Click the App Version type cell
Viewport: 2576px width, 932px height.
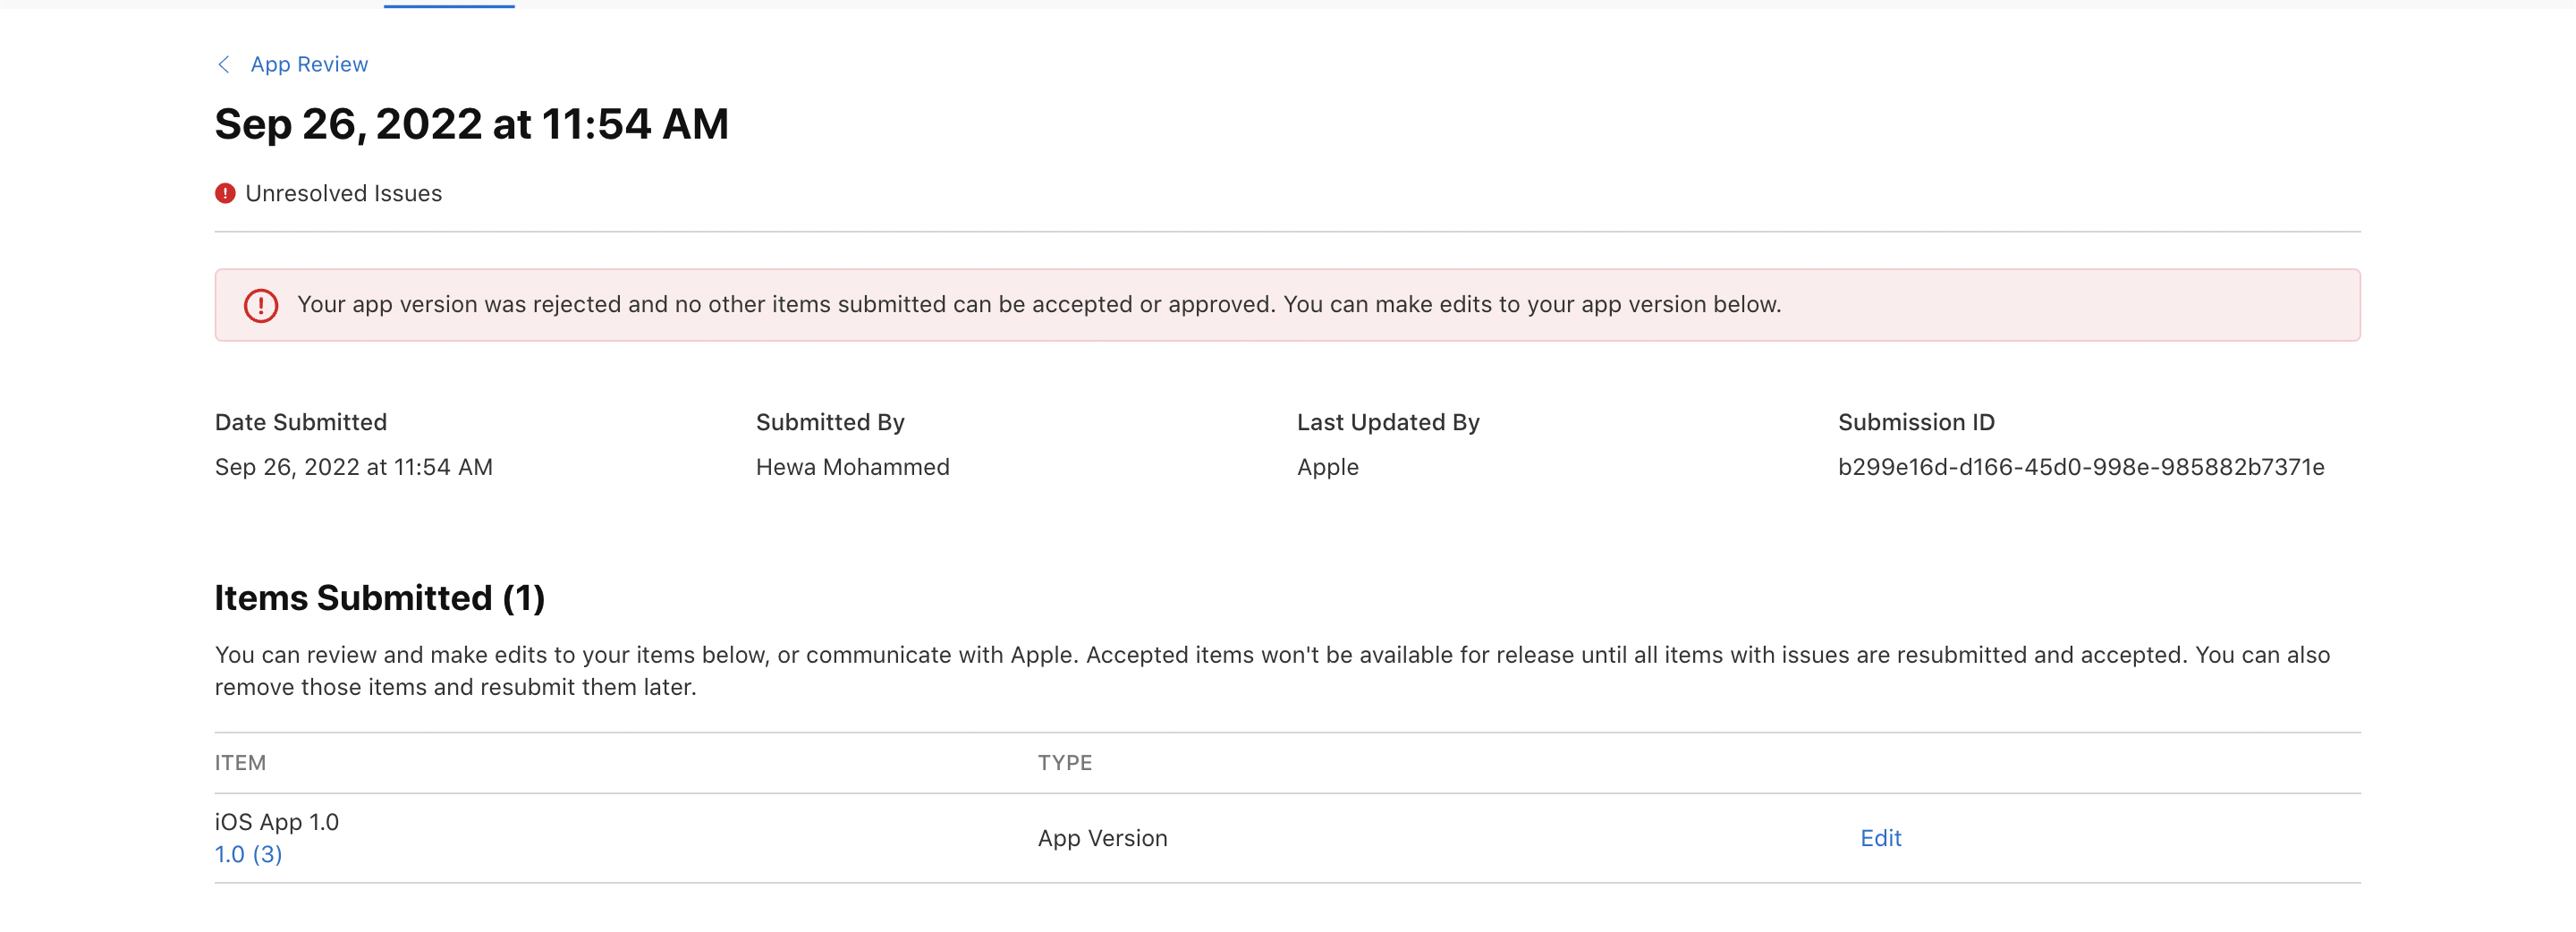[x=1102, y=838]
